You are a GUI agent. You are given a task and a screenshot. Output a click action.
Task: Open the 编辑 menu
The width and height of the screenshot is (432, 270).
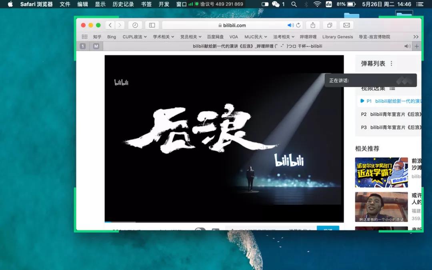(83, 4)
